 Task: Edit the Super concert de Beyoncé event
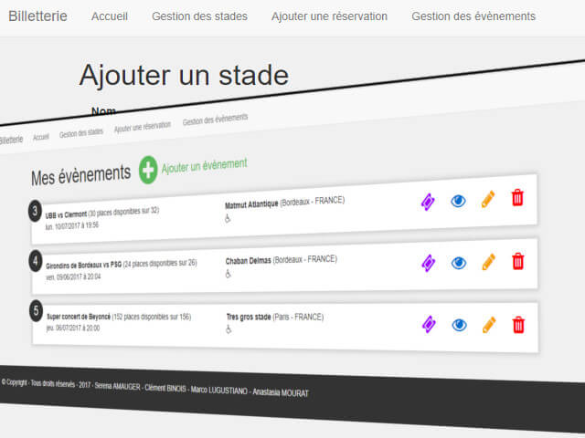[489, 325]
